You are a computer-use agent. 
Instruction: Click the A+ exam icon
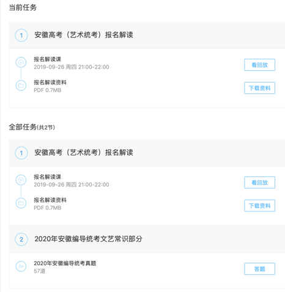pos(21,266)
